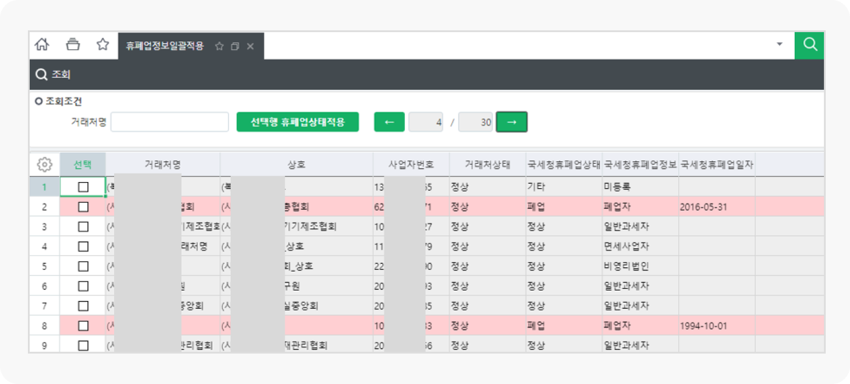The image size is (850, 384).
Task: Select row number 5 header
Action: pos(44,266)
